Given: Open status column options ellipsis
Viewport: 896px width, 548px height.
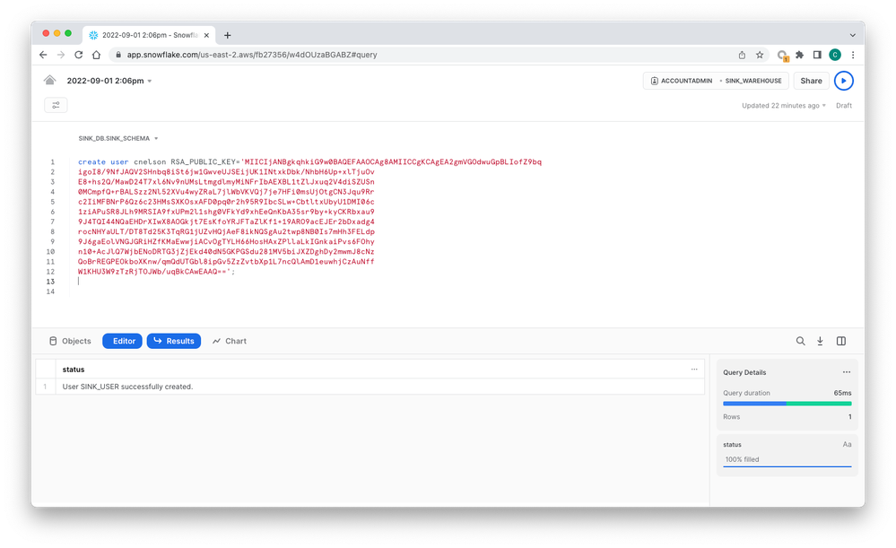Looking at the screenshot, I should [x=694, y=370].
